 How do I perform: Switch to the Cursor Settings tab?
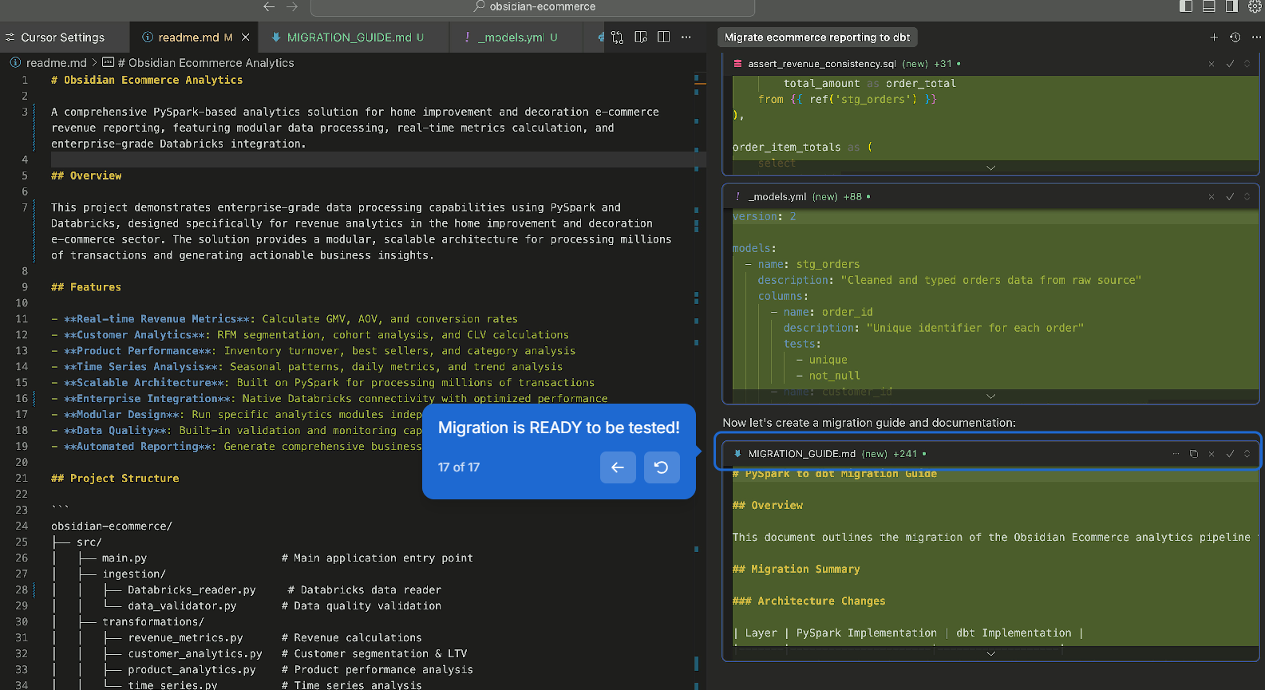pyautogui.click(x=62, y=37)
